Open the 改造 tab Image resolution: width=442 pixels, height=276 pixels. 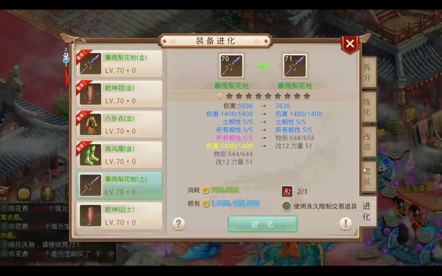pyautogui.click(x=368, y=142)
